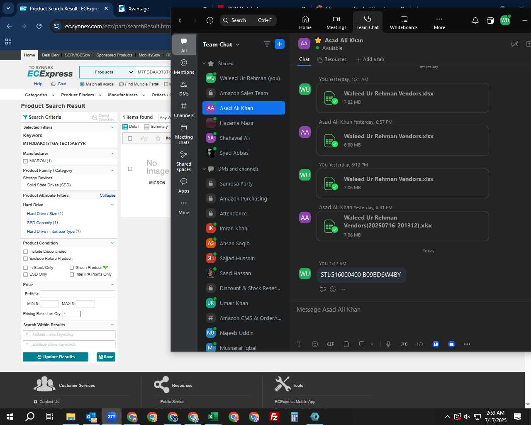Image resolution: width=531 pixels, height=425 pixels.
Task: Open Shared spaces in sidebar
Action: pos(184,161)
